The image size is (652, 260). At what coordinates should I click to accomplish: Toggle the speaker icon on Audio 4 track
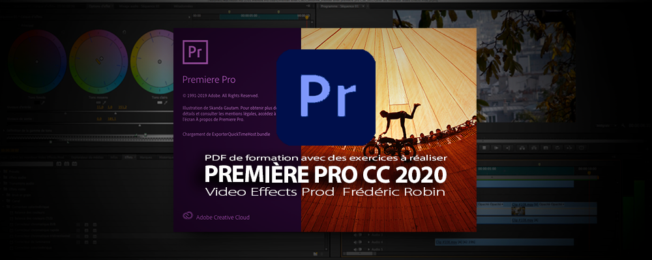pos(355,242)
